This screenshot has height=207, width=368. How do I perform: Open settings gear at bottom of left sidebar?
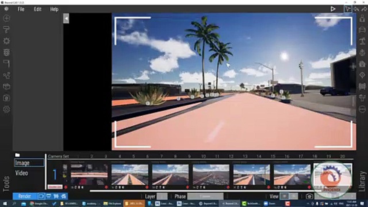tap(6, 109)
